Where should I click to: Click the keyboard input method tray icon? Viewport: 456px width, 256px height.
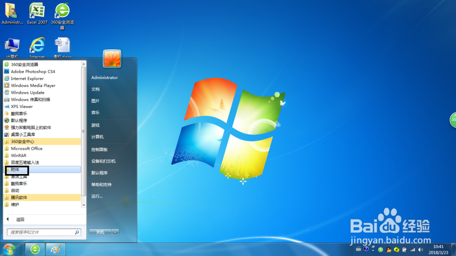tap(358, 249)
